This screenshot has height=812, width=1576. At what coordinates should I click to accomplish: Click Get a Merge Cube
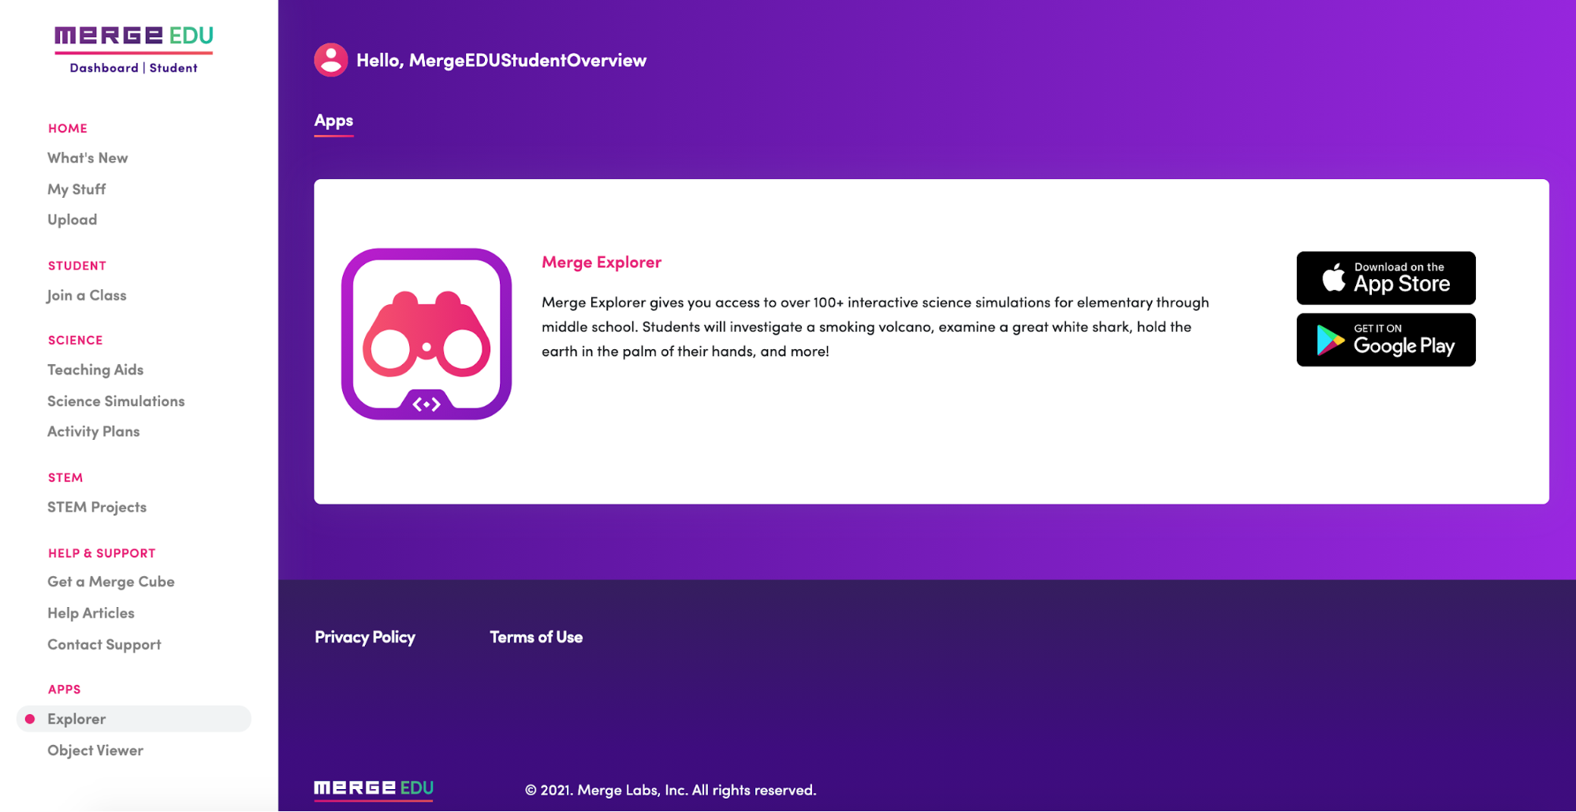pos(110,582)
